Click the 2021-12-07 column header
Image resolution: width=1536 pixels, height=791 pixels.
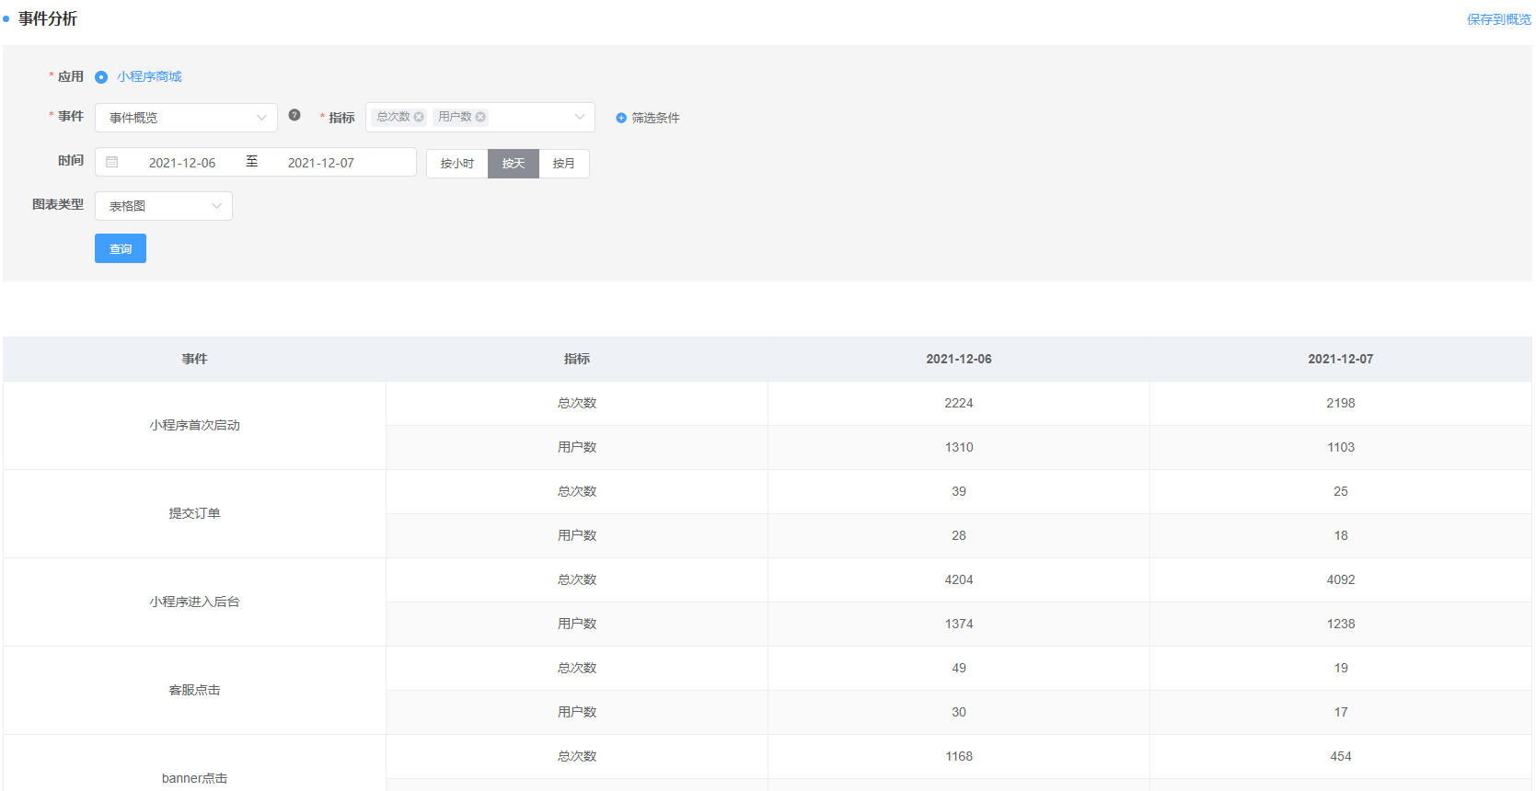pos(1341,359)
